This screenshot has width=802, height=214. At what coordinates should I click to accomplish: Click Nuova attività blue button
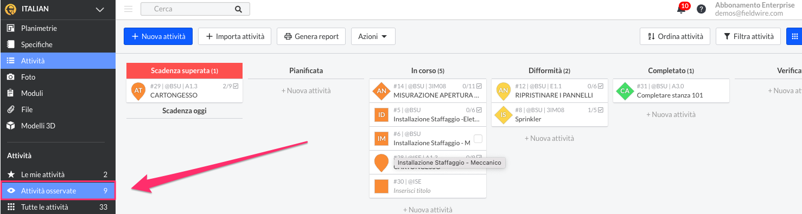click(158, 36)
